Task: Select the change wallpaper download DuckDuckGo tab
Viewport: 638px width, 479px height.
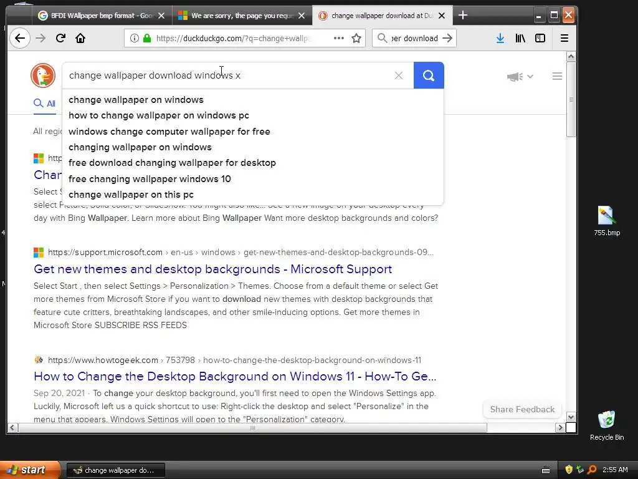Action: point(383,16)
